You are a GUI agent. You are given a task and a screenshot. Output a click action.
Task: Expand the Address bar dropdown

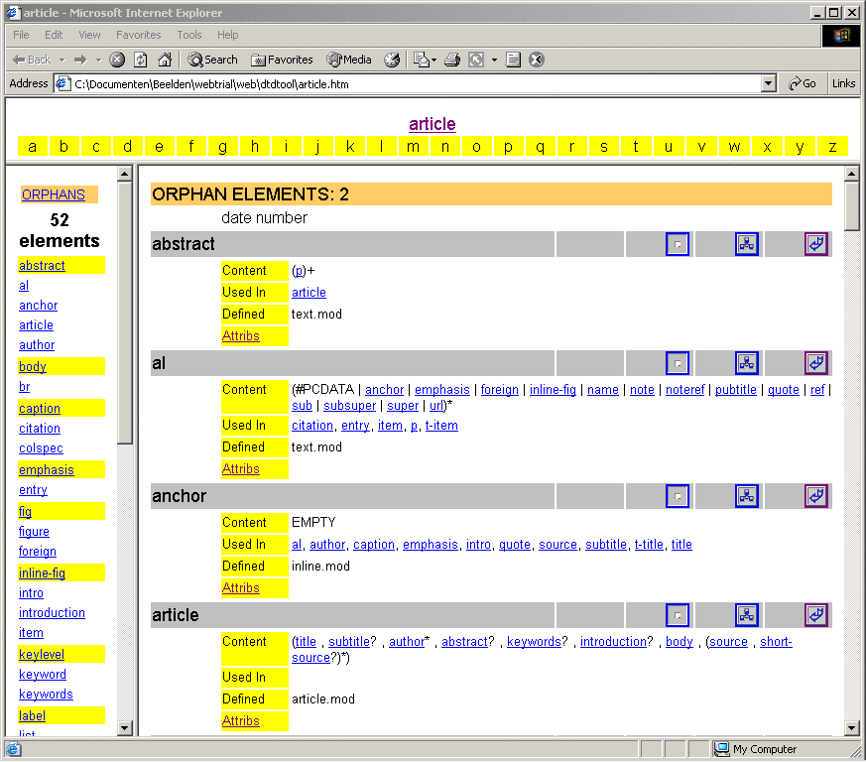tap(768, 84)
